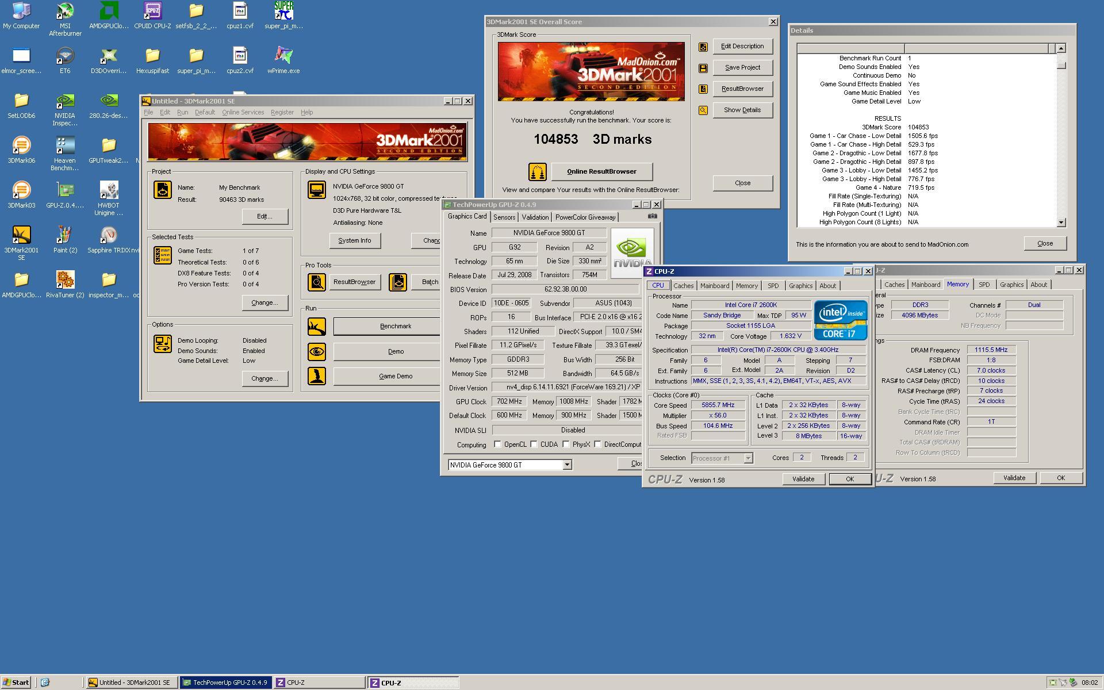Open the Online Services menu
1104x690 pixels.
pos(243,112)
